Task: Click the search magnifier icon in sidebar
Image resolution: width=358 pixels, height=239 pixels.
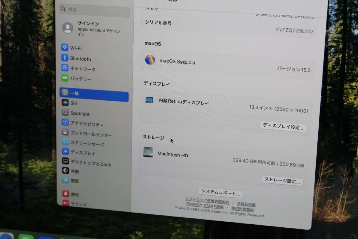Action: click(x=63, y=9)
